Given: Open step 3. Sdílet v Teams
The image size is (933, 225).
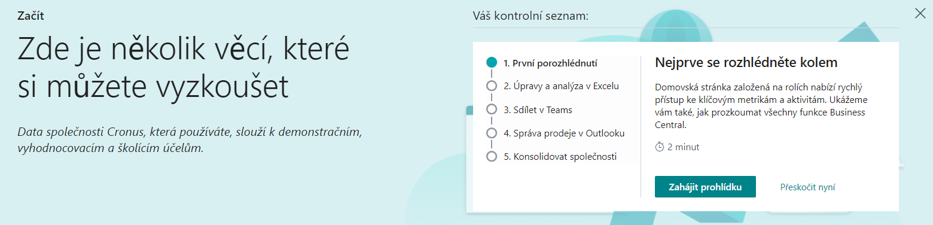Looking at the screenshot, I should point(538,110).
